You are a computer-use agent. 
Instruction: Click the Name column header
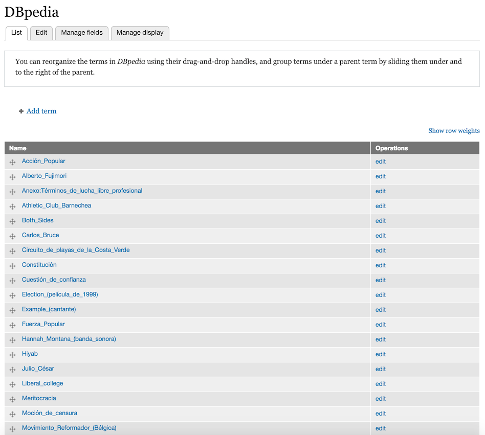pyautogui.click(x=17, y=148)
